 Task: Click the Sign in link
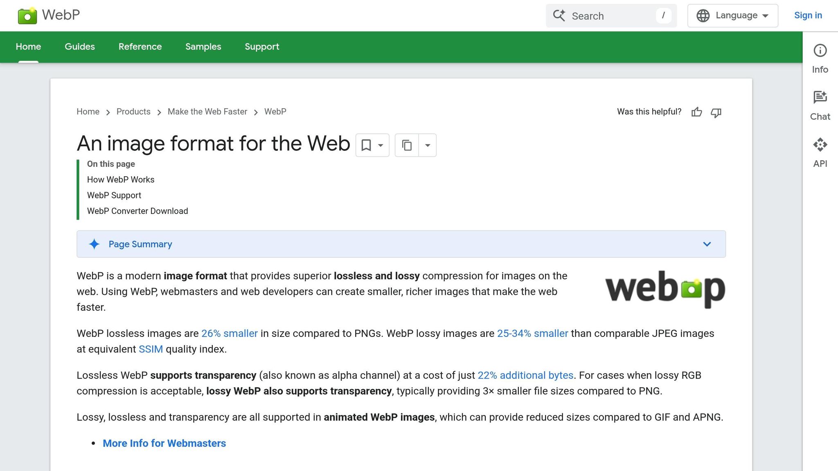[808, 16]
